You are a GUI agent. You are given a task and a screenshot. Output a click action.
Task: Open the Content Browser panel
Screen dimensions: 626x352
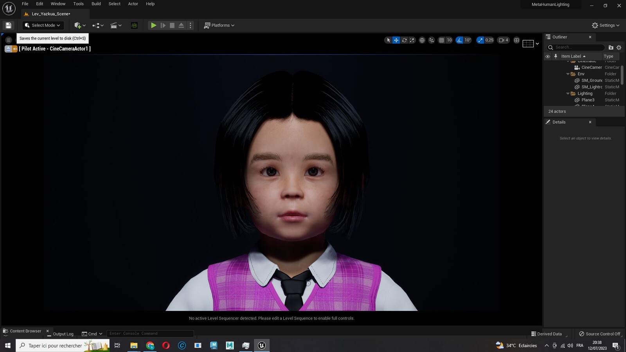25,331
